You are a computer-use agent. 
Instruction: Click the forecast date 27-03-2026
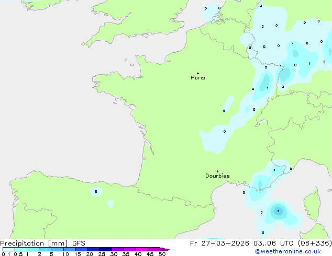(225, 243)
